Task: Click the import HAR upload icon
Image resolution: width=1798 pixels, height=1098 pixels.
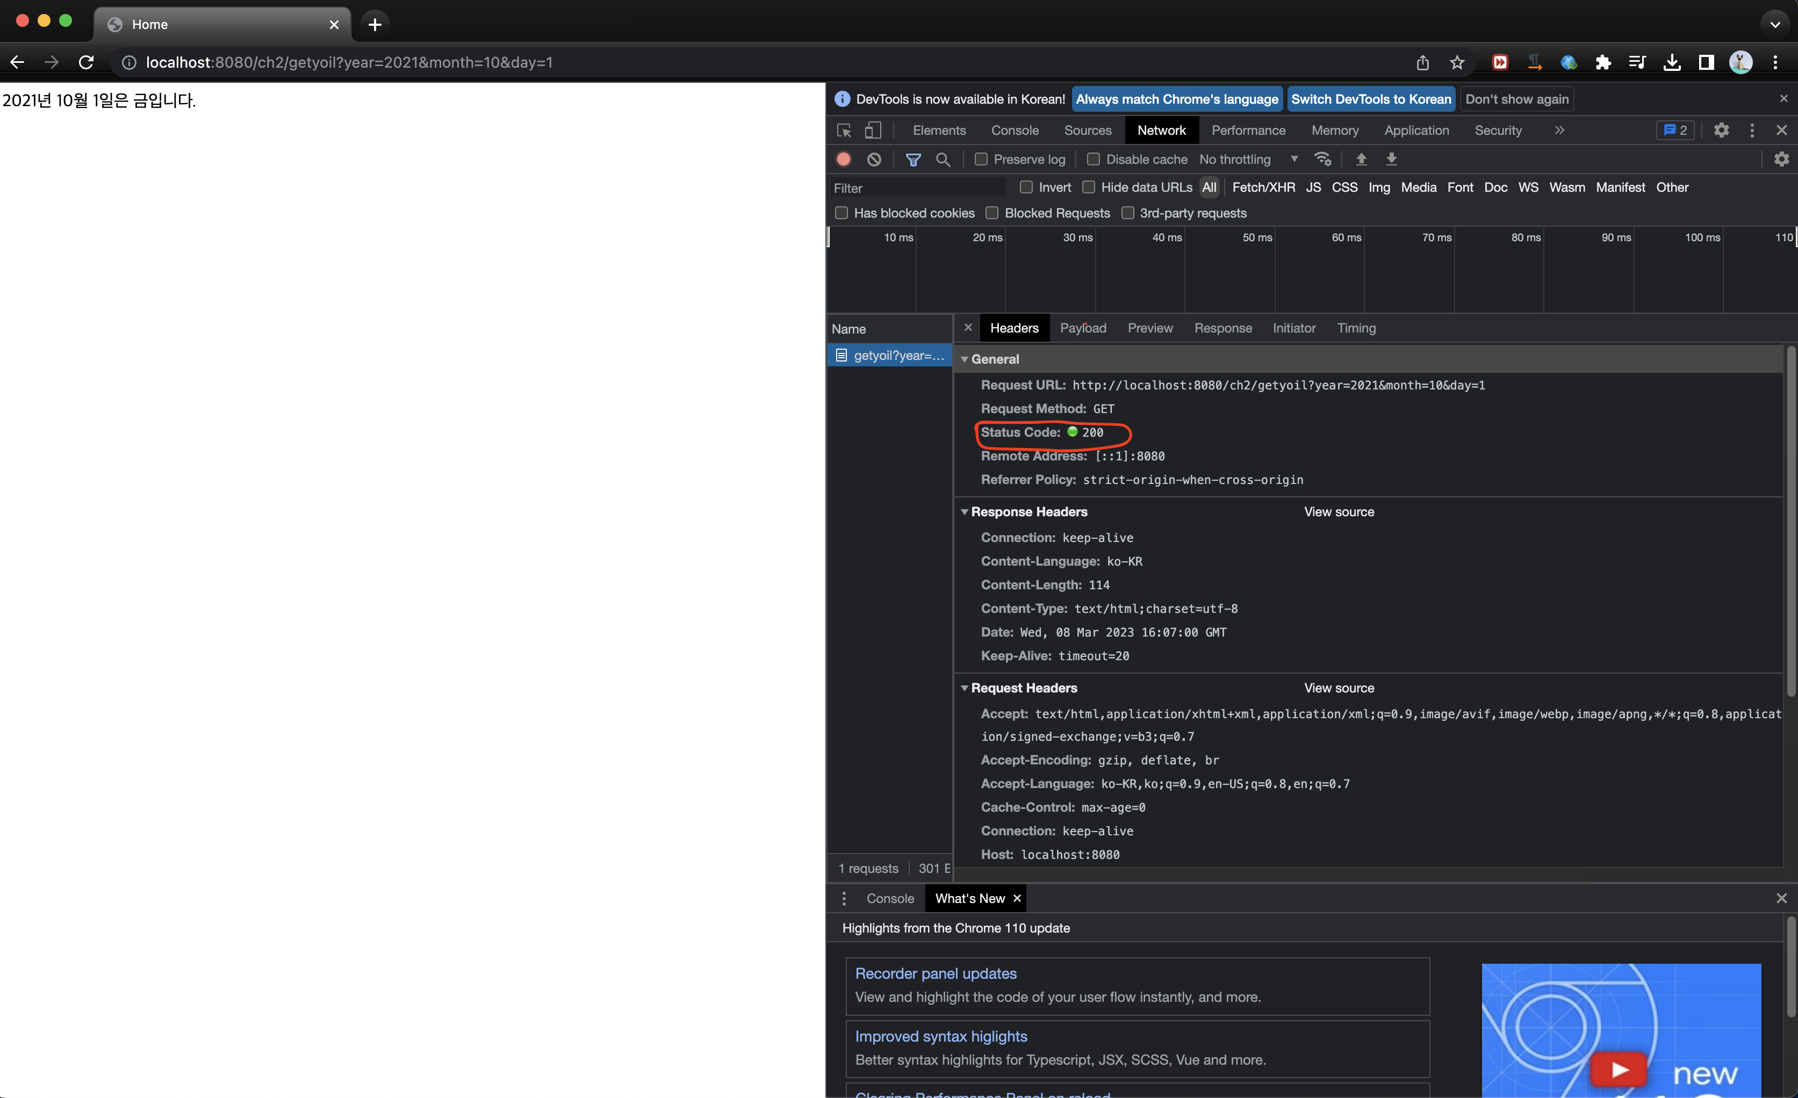Action: tap(1361, 159)
